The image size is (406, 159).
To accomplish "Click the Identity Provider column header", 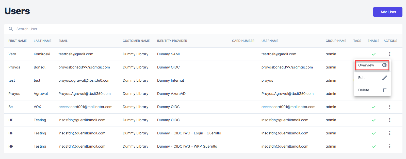I will point(172,41).
